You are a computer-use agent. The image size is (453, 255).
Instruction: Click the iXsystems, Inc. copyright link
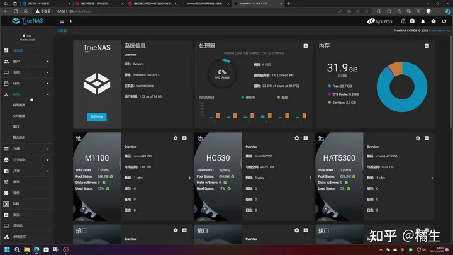click(440, 31)
